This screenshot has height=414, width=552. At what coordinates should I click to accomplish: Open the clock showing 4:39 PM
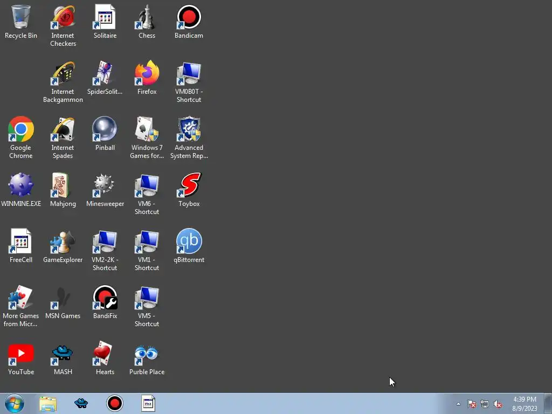click(x=525, y=404)
